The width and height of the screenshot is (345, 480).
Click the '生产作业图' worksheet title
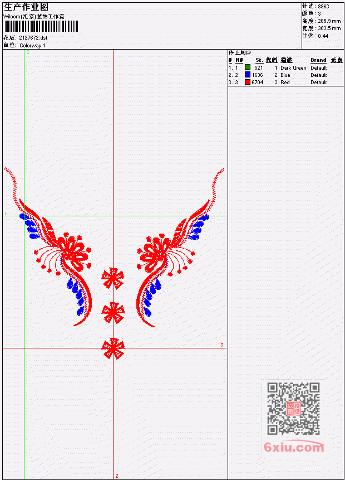coord(26,7)
